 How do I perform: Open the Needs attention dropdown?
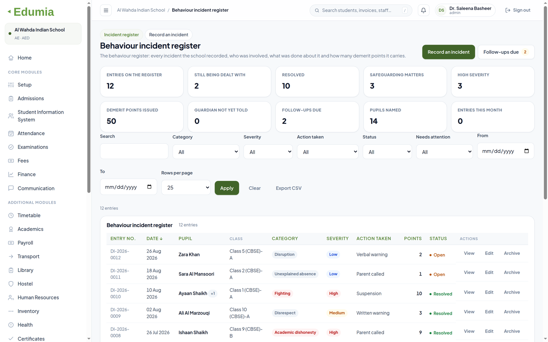(445, 152)
